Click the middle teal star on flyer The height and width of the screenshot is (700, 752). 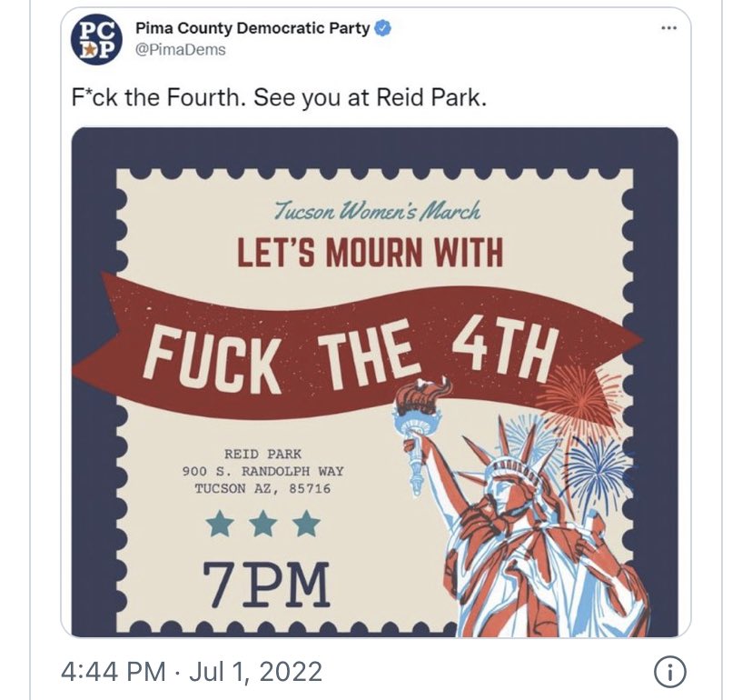tap(263, 524)
